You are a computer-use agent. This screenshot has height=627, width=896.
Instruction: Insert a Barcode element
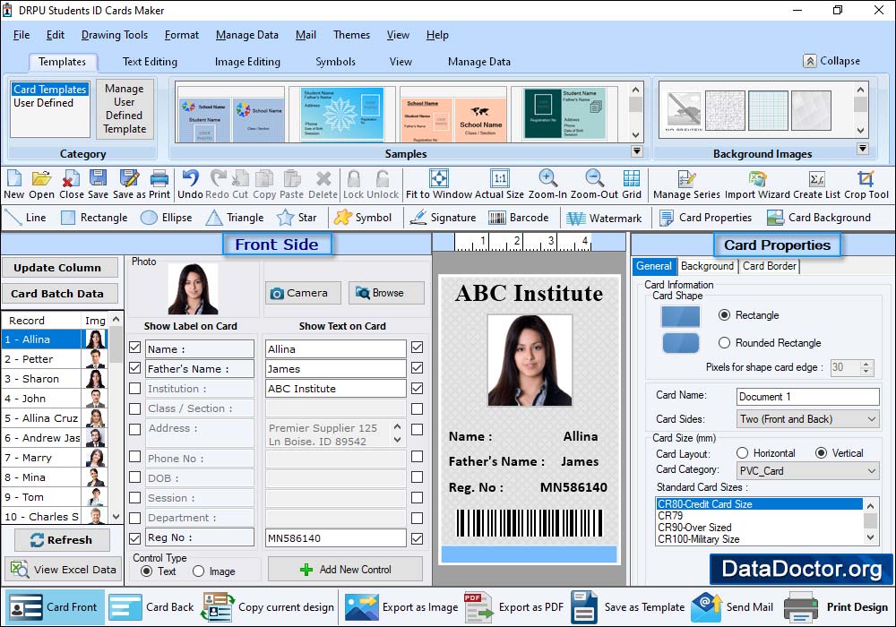[518, 218]
